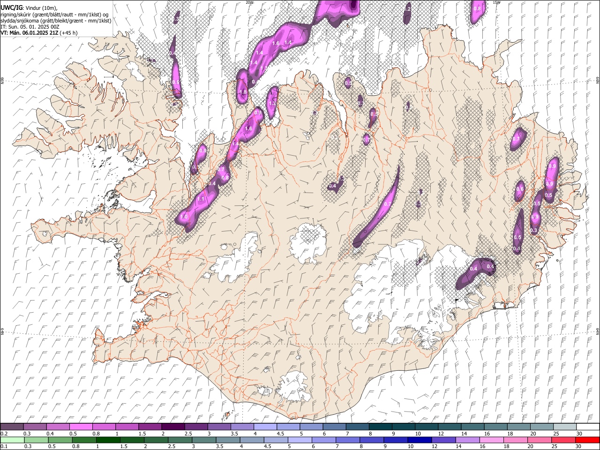Pick the rain-scale swatch starting at 20

point(539,440)
